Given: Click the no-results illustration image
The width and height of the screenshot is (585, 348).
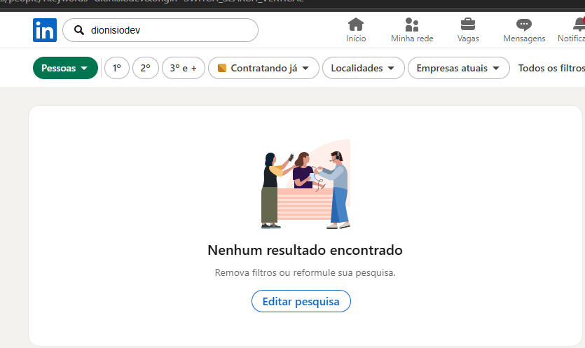Looking at the screenshot, I should coord(305,184).
